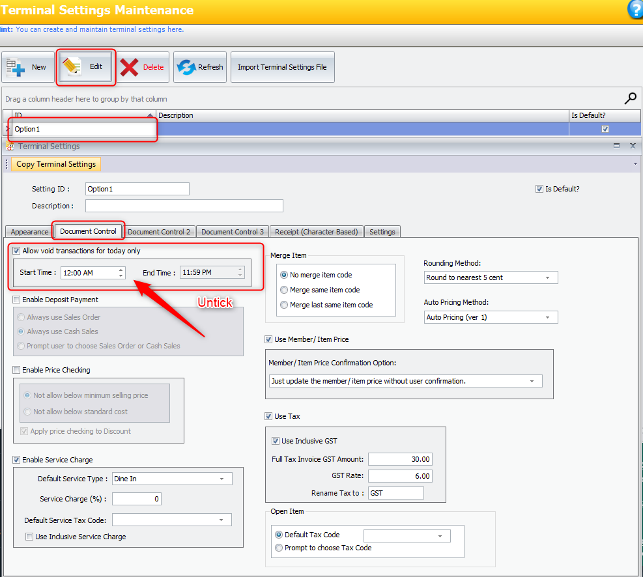Untick Allow void transactions for today only
643x577 pixels.
(x=17, y=251)
